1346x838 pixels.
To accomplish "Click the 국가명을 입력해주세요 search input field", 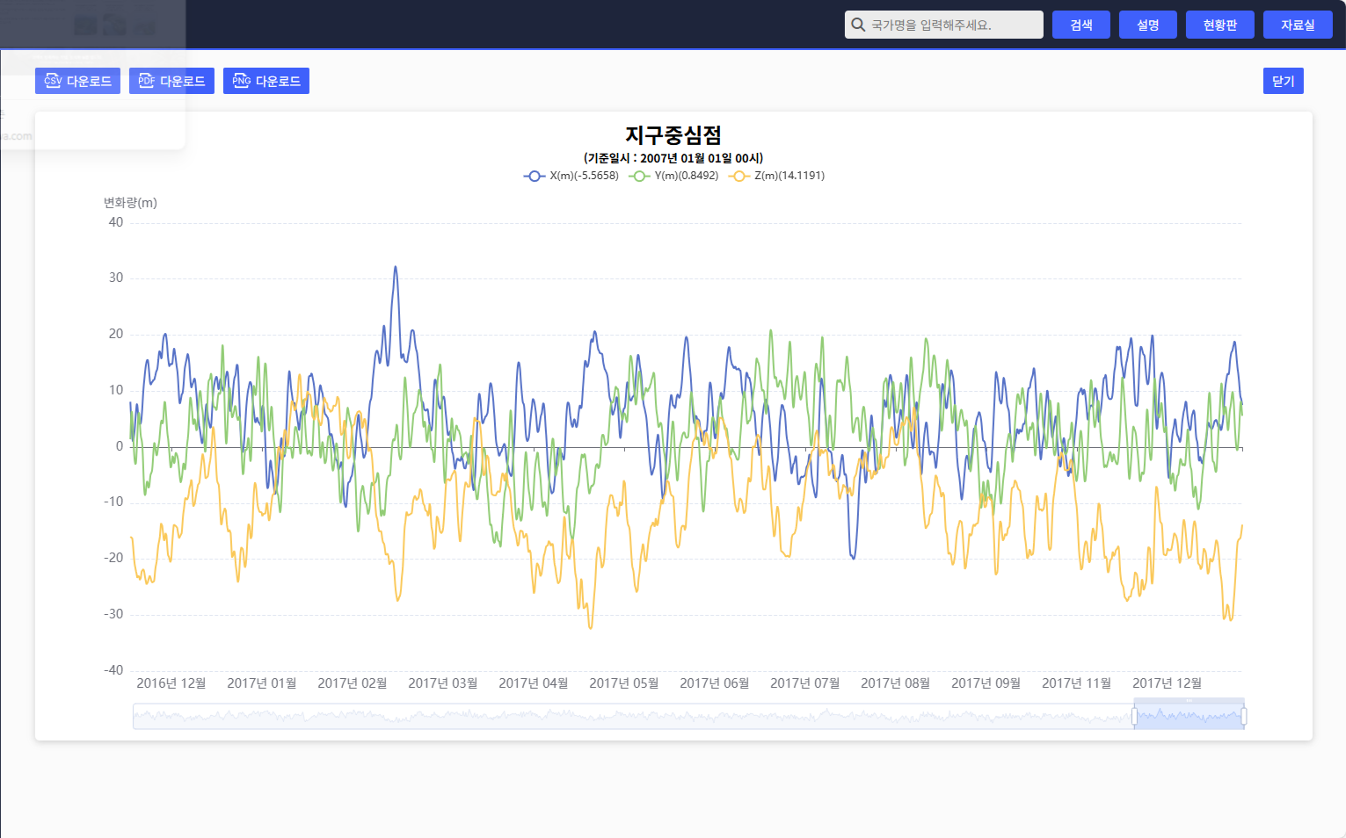I will 941,24.
